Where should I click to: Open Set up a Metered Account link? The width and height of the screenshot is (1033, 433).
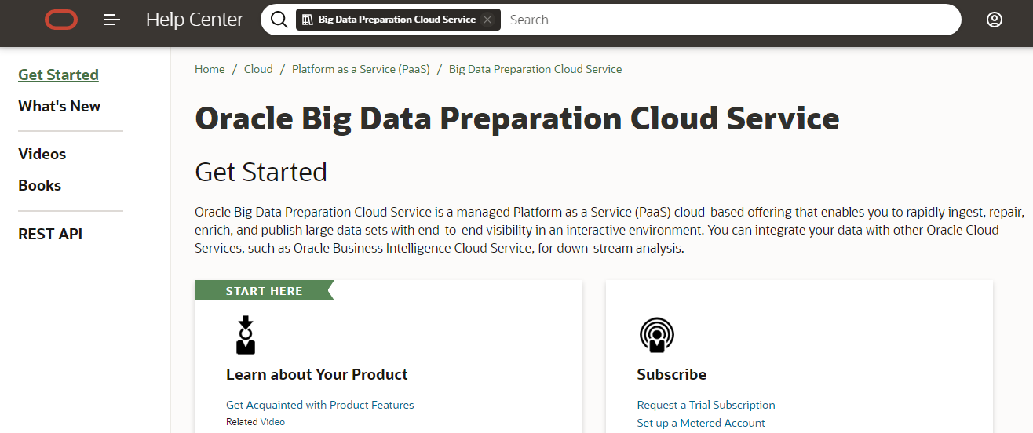coord(701,423)
